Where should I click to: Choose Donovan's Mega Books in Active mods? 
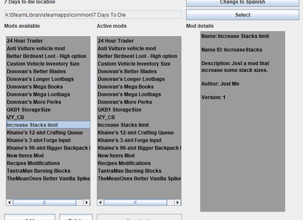pyautogui.click(x=139, y=87)
